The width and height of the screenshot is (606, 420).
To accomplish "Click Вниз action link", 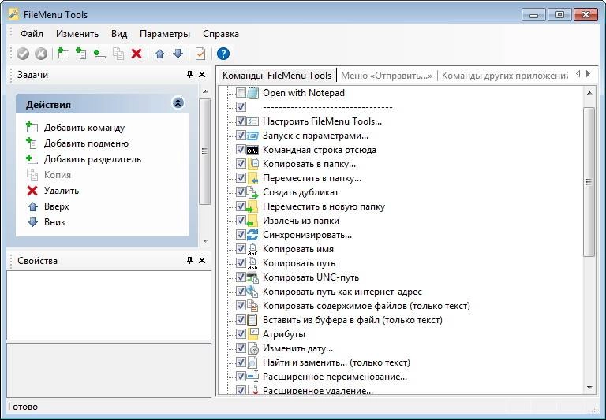I will pyautogui.click(x=54, y=222).
